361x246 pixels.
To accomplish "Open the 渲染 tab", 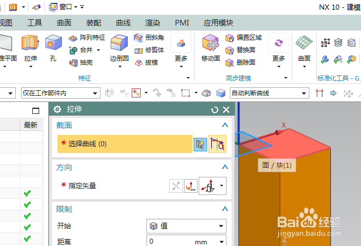I will pyautogui.click(x=153, y=23).
